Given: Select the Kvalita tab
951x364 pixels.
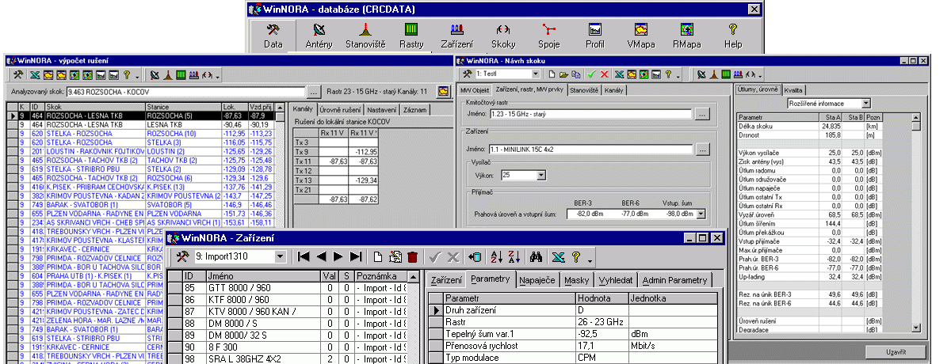Looking at the screenshot, I should point(793,89).
